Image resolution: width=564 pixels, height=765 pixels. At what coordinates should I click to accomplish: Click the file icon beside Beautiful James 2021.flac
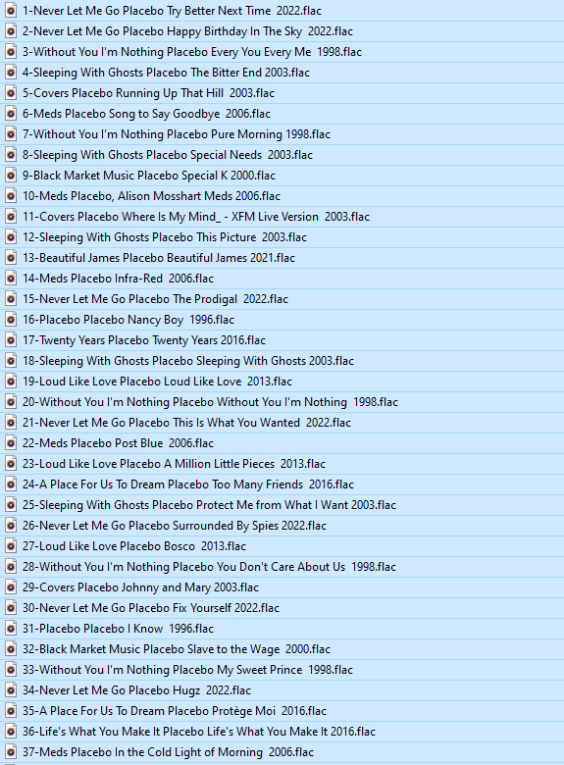point(11,258)
